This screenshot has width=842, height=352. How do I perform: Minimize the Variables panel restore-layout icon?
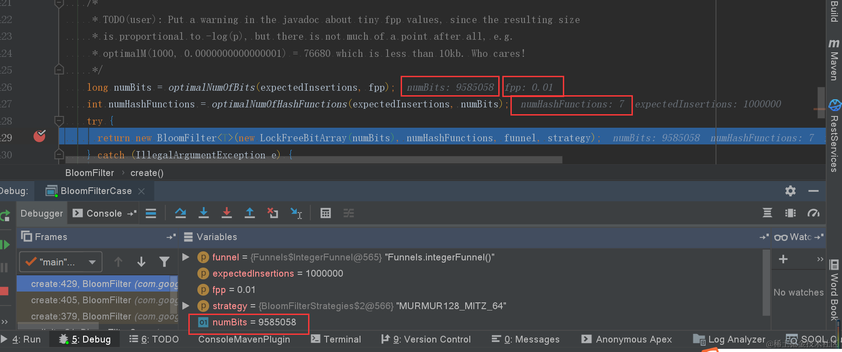point(764,237)
